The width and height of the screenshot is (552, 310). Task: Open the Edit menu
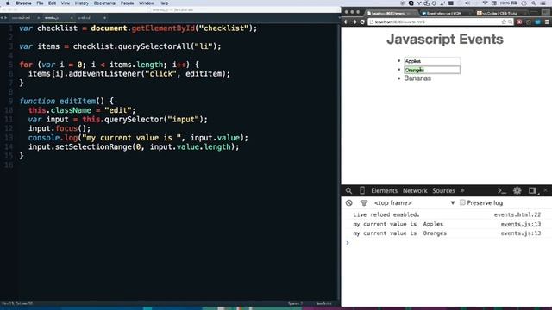click(x=52, y=3)
